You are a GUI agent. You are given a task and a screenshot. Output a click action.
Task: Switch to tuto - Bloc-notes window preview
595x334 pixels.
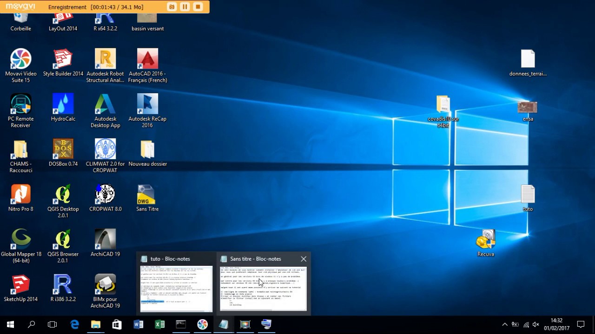(x=176, y=283)
